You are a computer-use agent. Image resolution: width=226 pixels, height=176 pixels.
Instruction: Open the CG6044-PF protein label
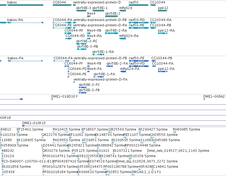click(x=74, y=64)
